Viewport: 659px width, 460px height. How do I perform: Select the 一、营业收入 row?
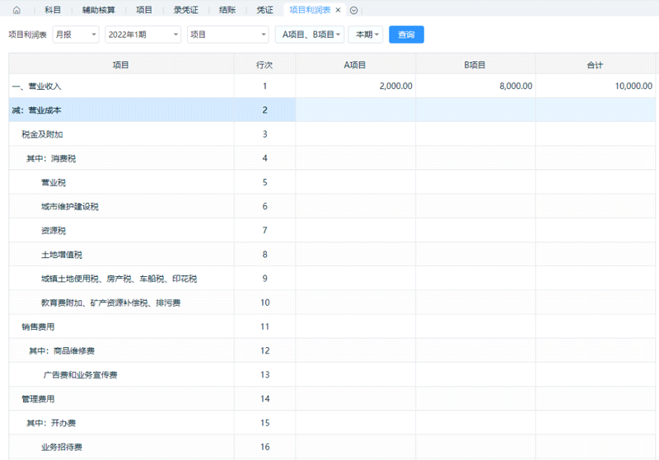tap(332, 87)
